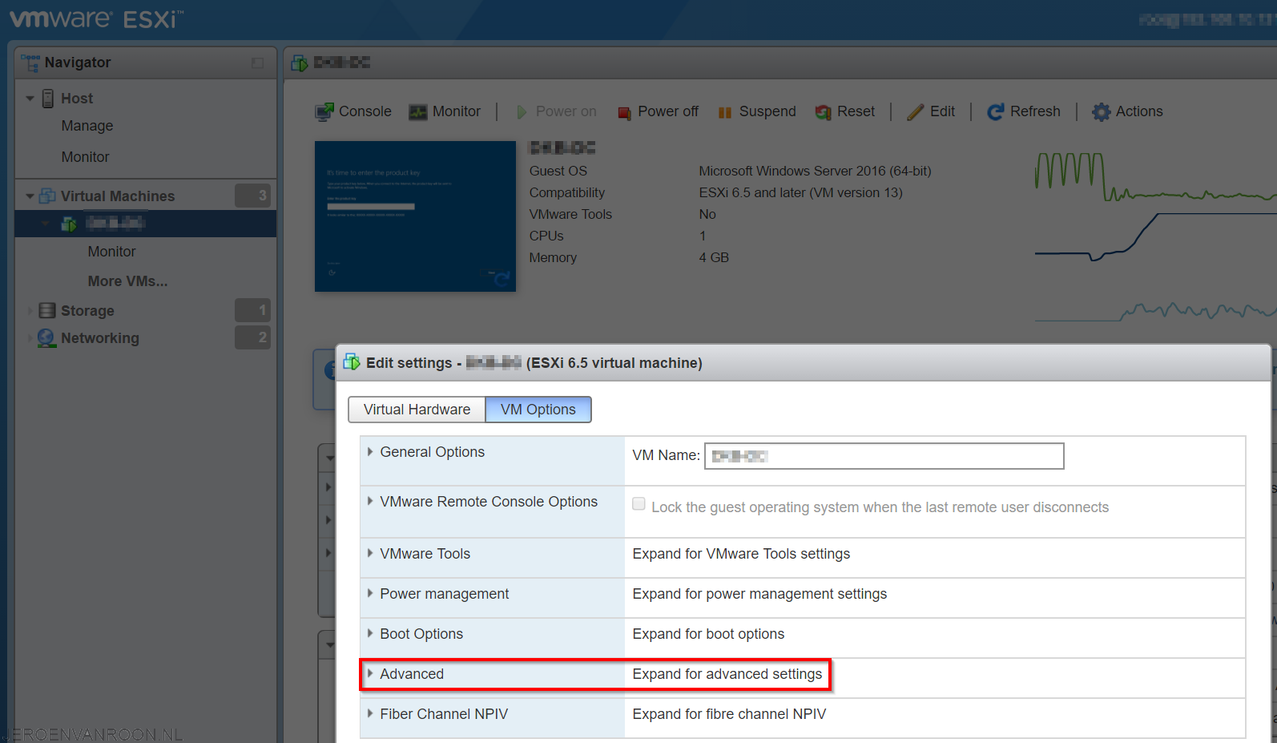Click 'Expand for fibre channel NPIV' text
Screen dimensions: 1277x743
tap(729, 714)
